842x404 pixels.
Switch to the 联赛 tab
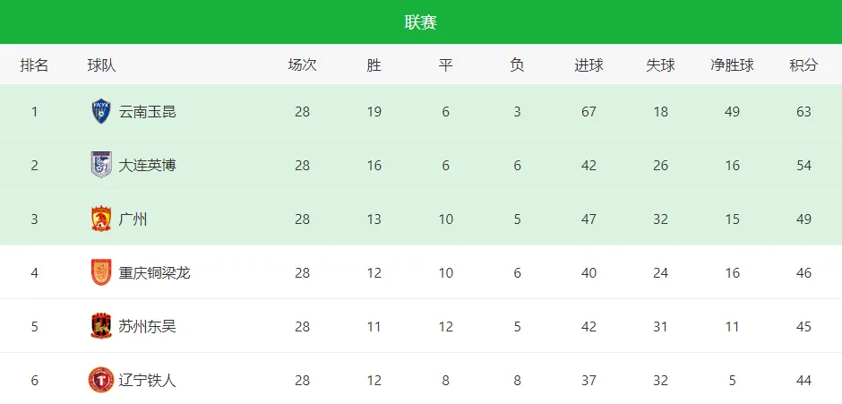coord(421,22)
